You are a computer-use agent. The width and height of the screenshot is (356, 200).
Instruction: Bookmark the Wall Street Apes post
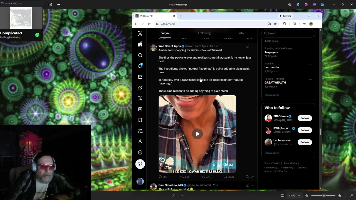tap(247, 177)
